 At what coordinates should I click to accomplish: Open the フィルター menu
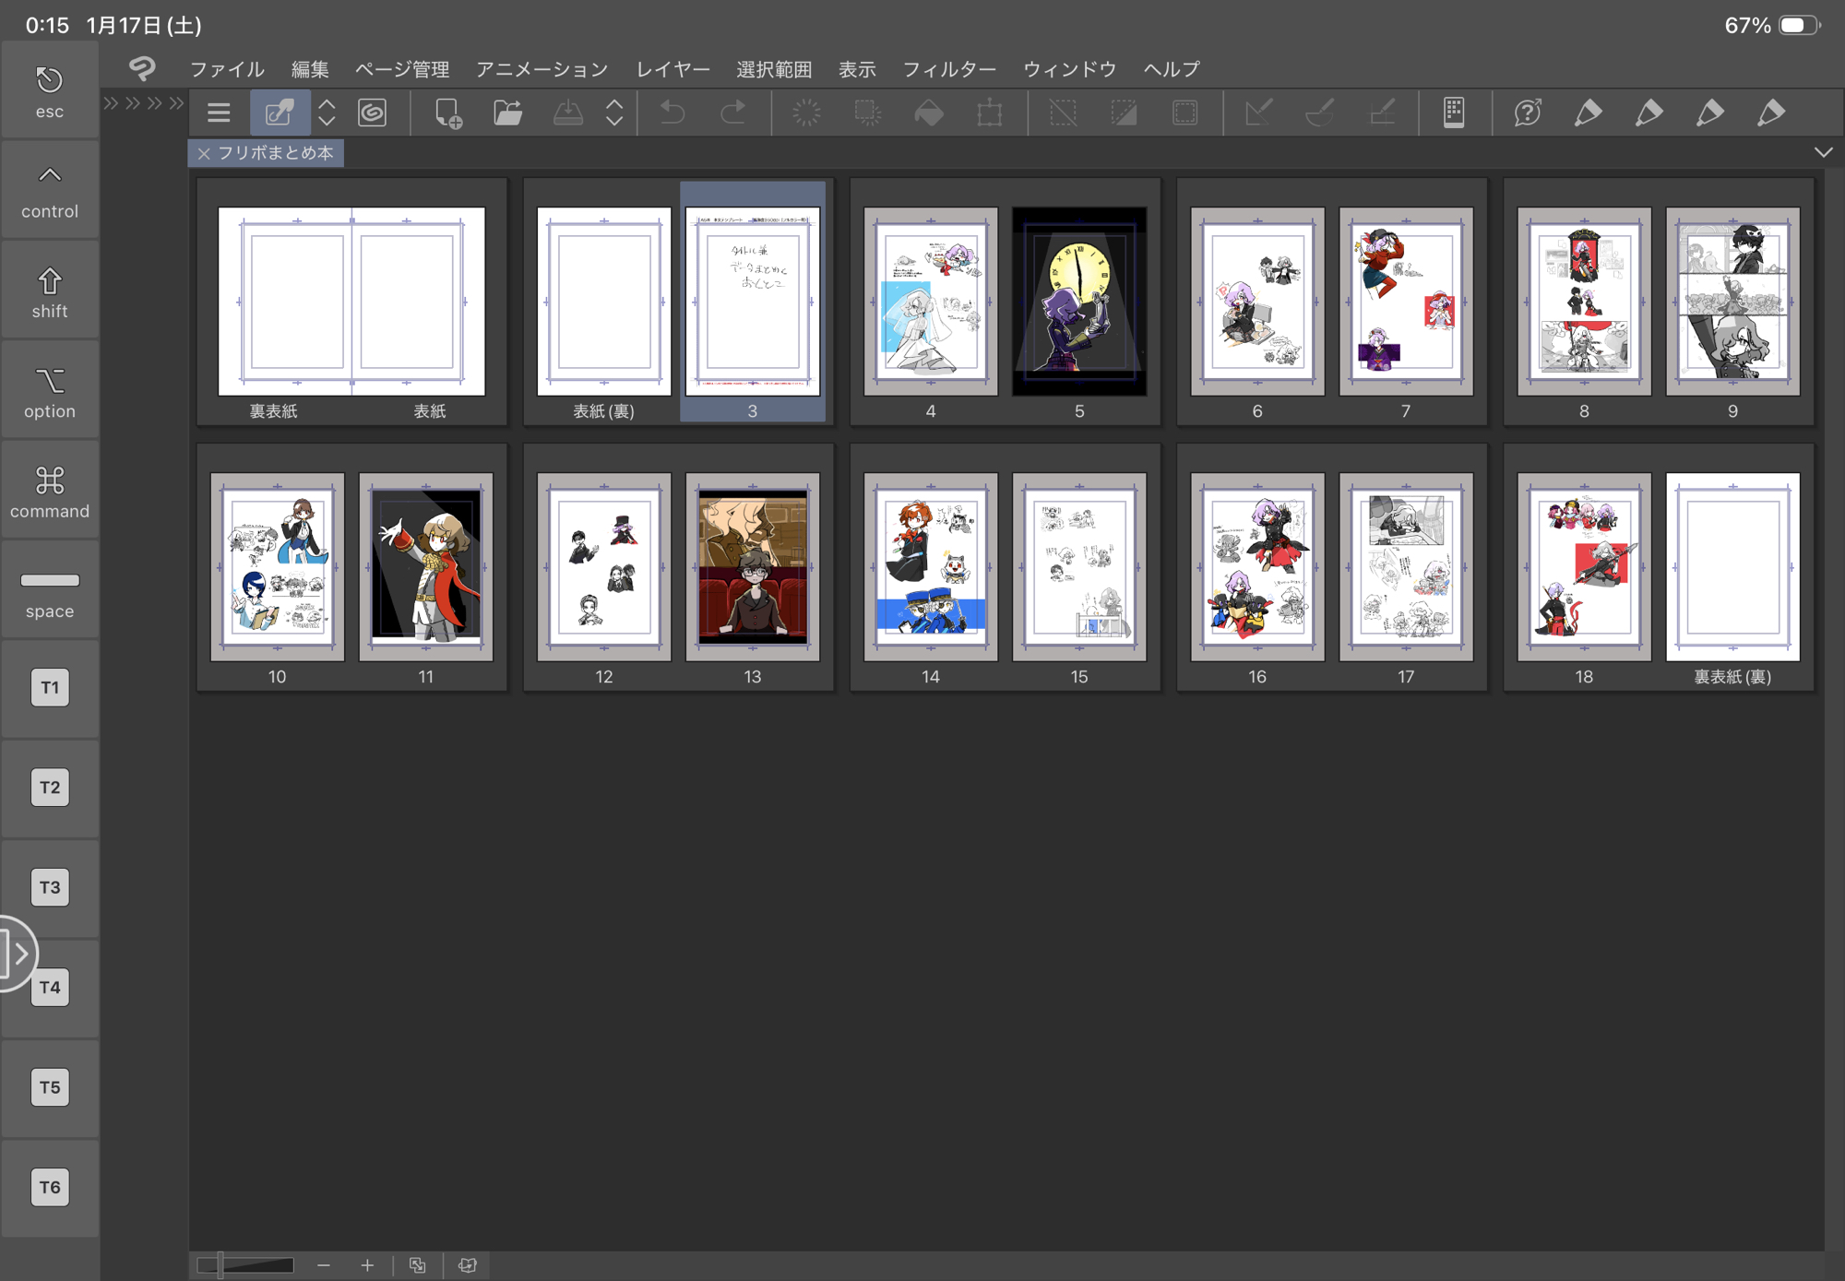point(949,69)
